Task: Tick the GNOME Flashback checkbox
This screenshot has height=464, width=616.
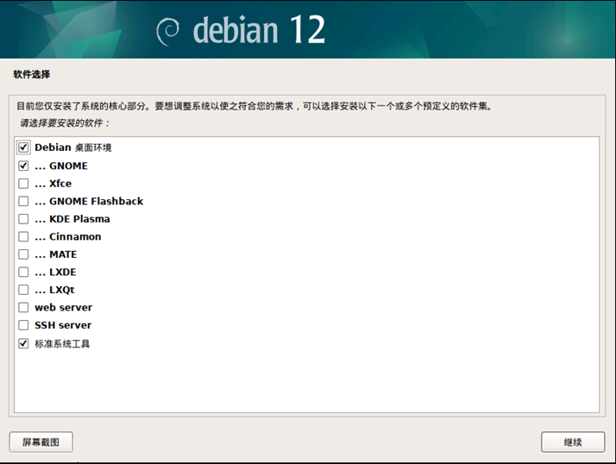Action: [x=23, y=201]
